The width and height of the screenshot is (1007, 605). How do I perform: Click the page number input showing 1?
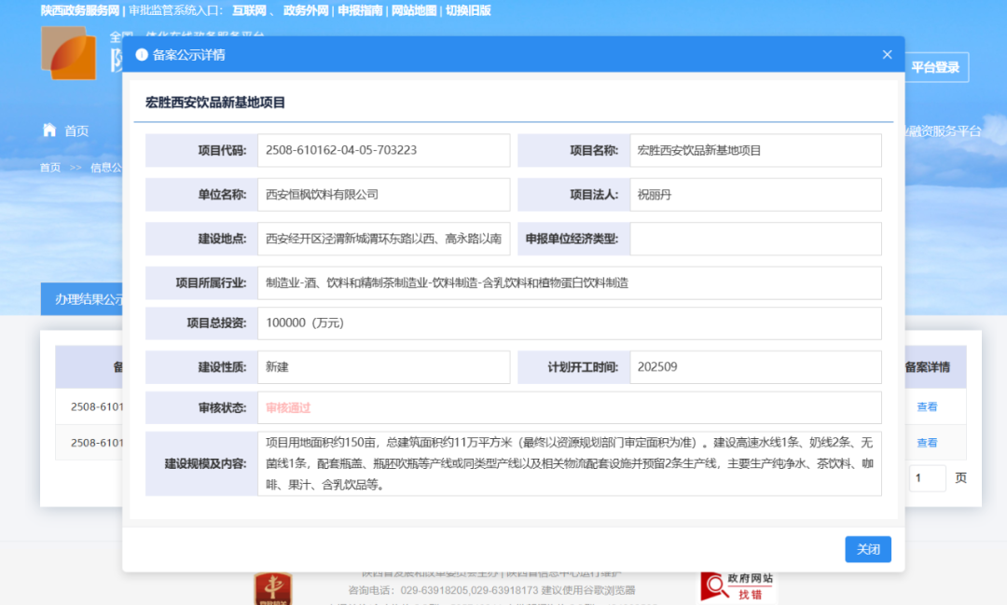[927, 477]
